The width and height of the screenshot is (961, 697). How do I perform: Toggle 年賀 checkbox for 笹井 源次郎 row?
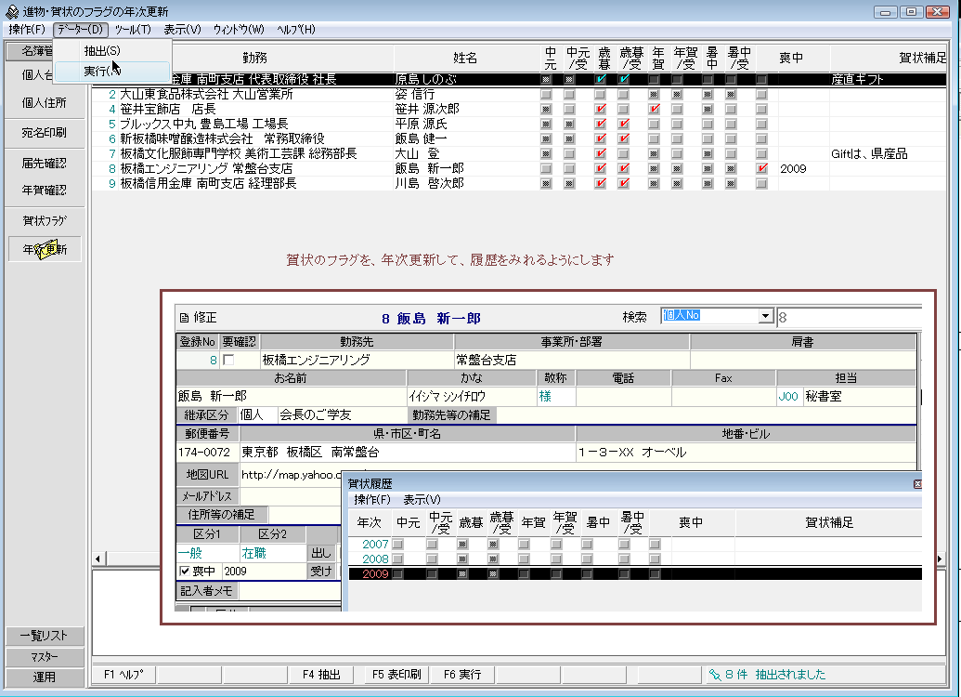click(x=655, y=110)
